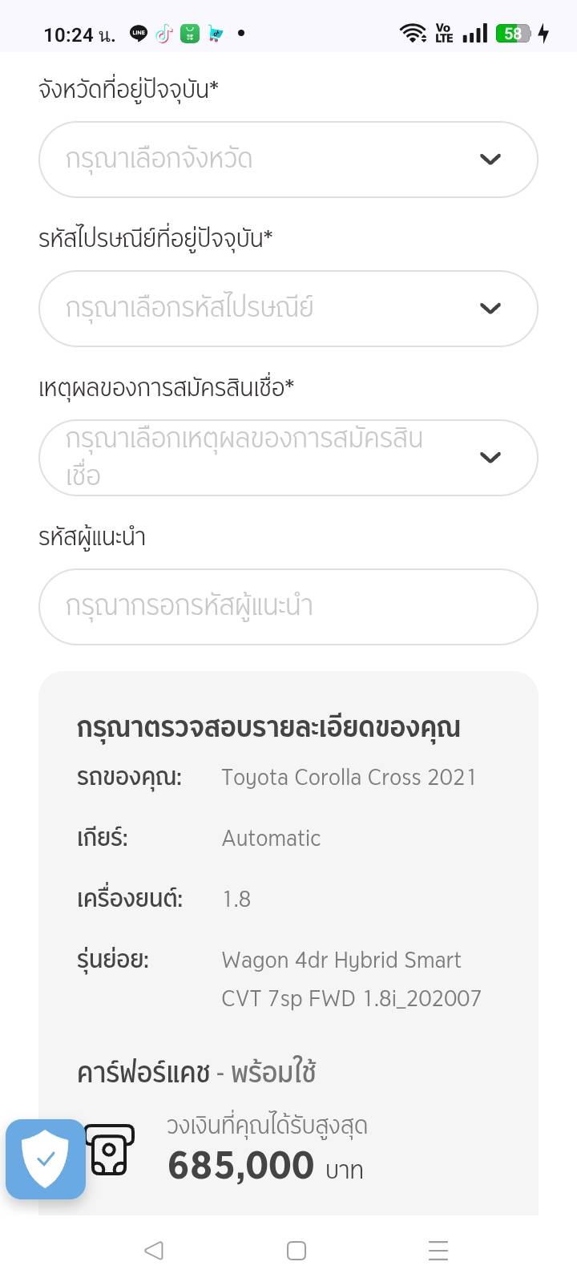The width and height of the screenshot is (577, 1286).
Task: Tap the Toyota Corolla Cross 2021 text
Action: click(349, 778)
